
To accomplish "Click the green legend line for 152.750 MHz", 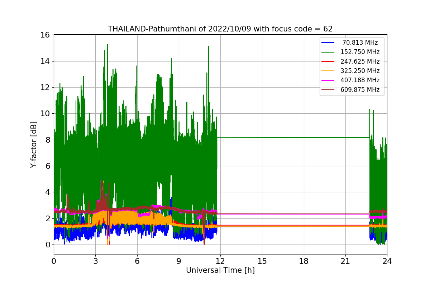I will (328, 52).
